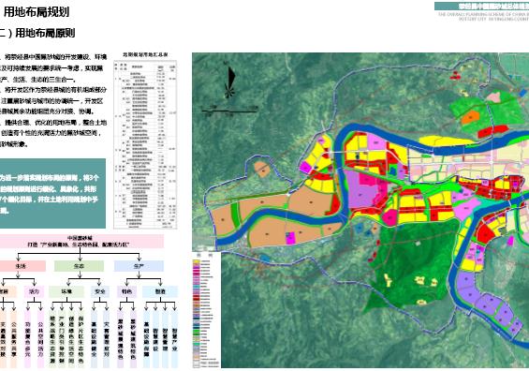
Task: Click the green 生态 box
Action: [x=80, y=266]
